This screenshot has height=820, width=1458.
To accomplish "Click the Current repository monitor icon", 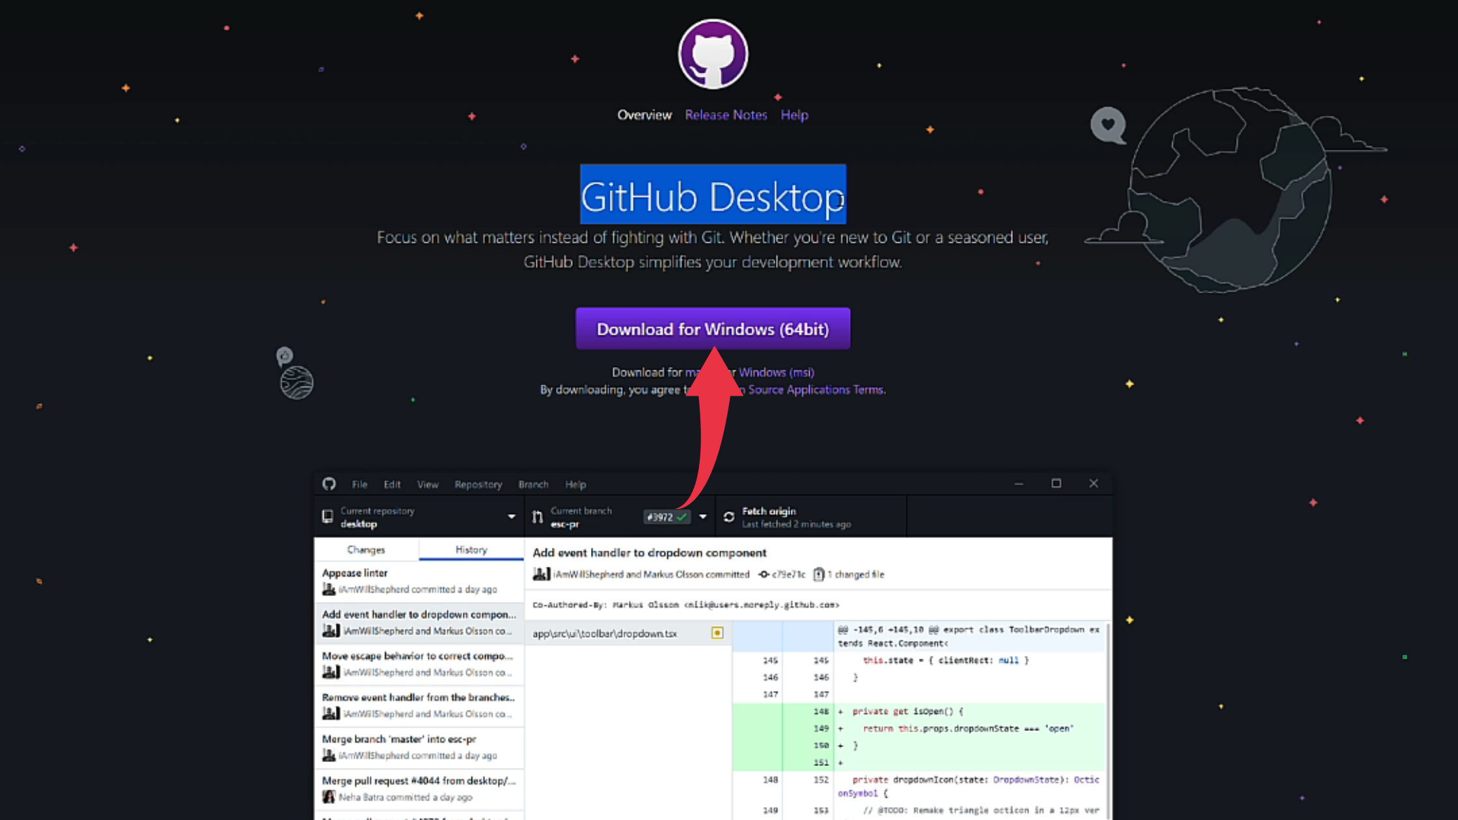I will pyautogui.click(x=327, y=517).
